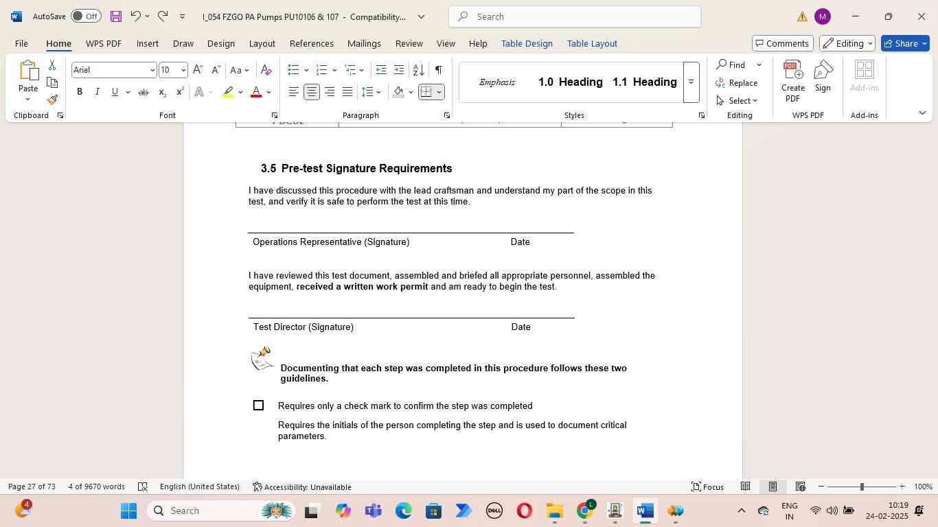This screenshot has width=938, height=527.
Task: Click the Share button
Action: point(904,43)
